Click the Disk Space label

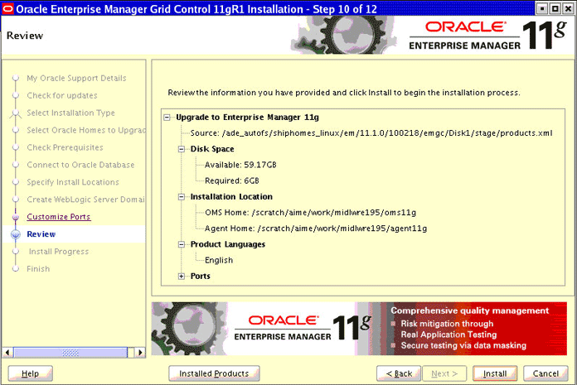point(212,149)
